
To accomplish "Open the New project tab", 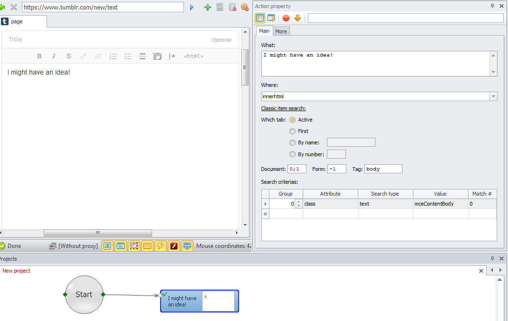I will coord(16,271).
